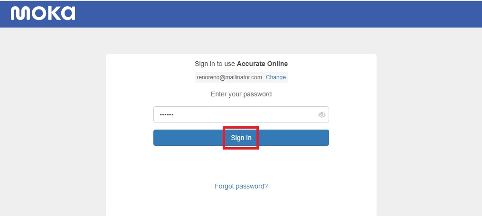Viewport: 482px width, 216px height.
Task: Click the blank white area below Forgot password?
Action: click(x=241, y=203)
